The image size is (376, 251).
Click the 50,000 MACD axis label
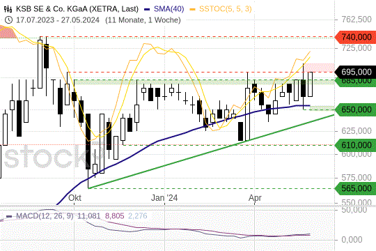point(354,210)
